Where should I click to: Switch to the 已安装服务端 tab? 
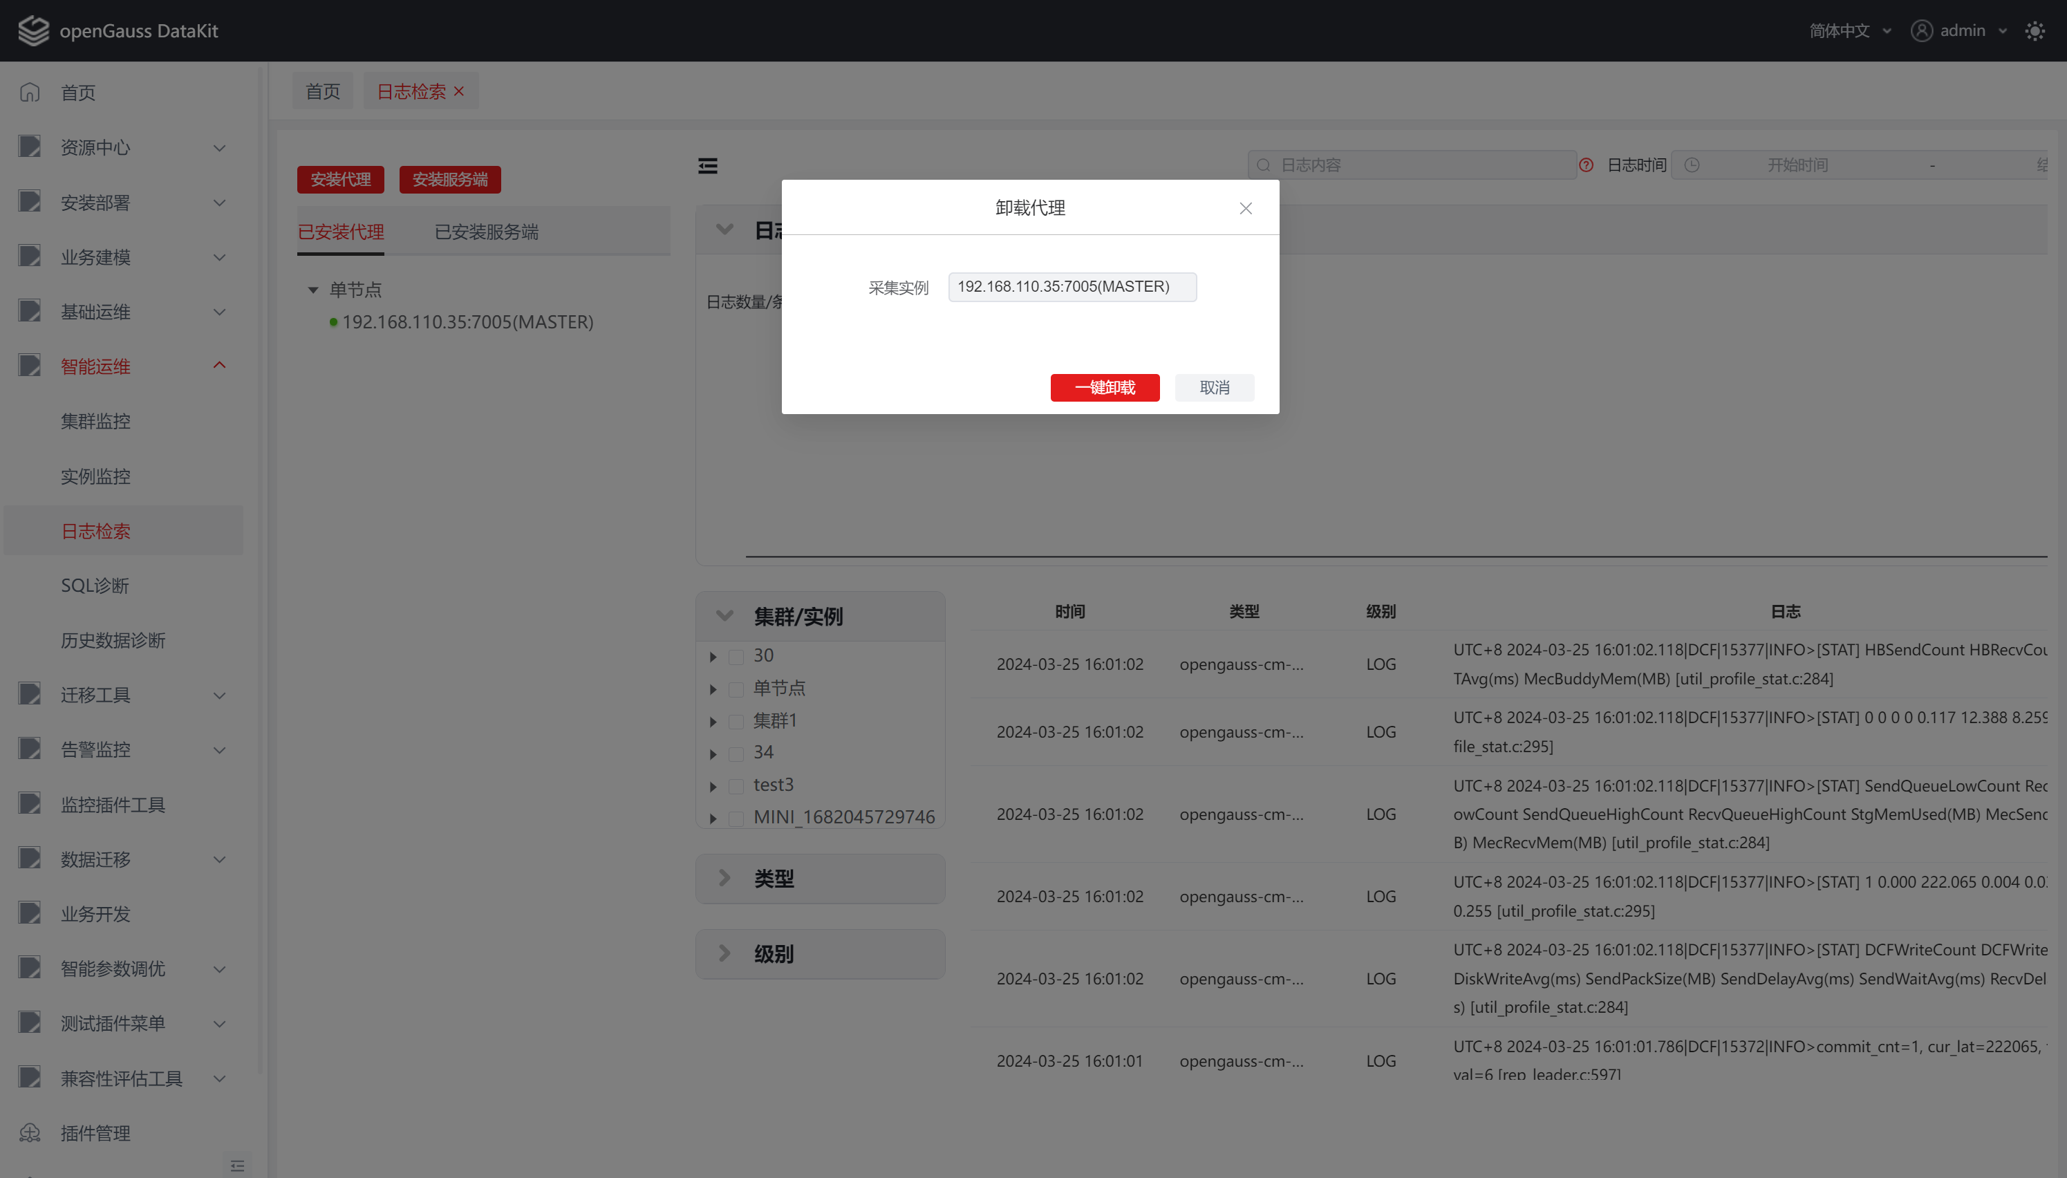486,232
